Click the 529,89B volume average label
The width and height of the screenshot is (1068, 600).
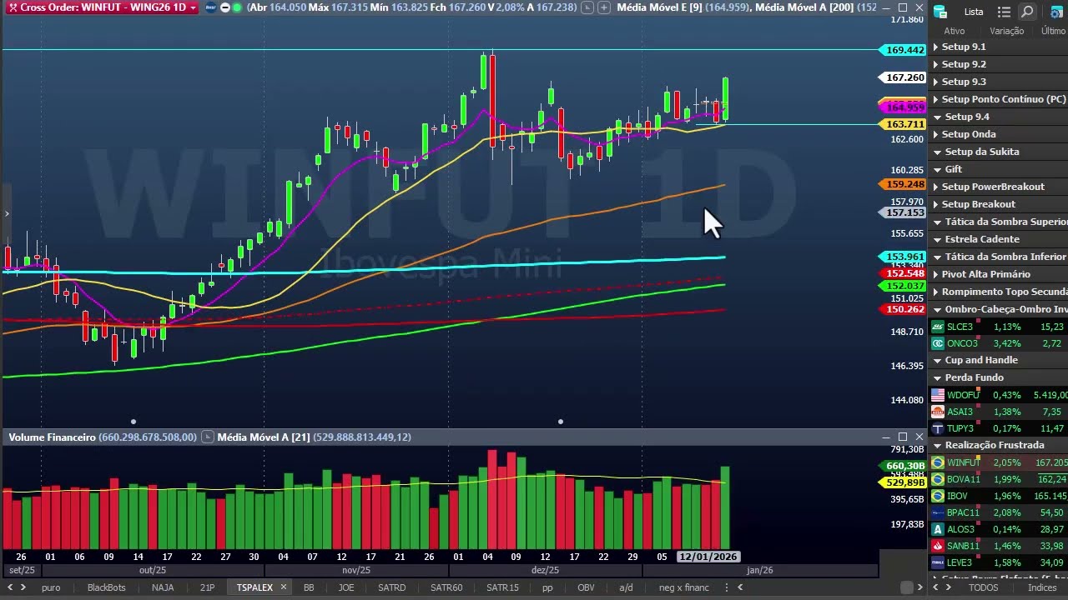(904, 482)
